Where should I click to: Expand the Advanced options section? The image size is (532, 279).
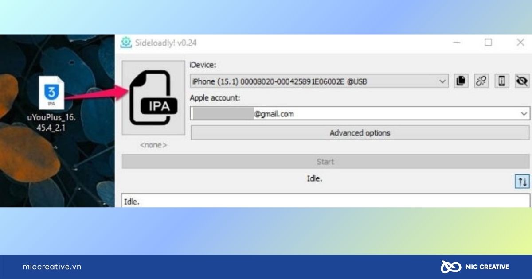[360, 132]
